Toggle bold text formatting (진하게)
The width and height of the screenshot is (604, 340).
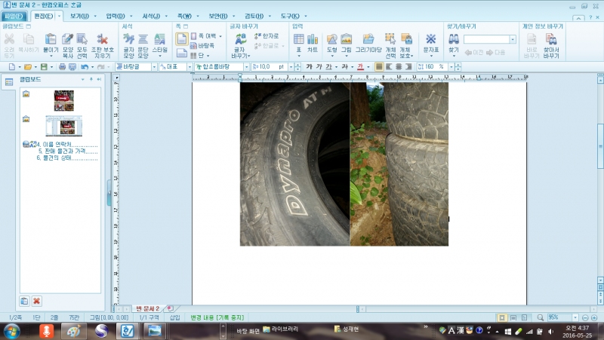pyautogui.click(x=310, y=66)
